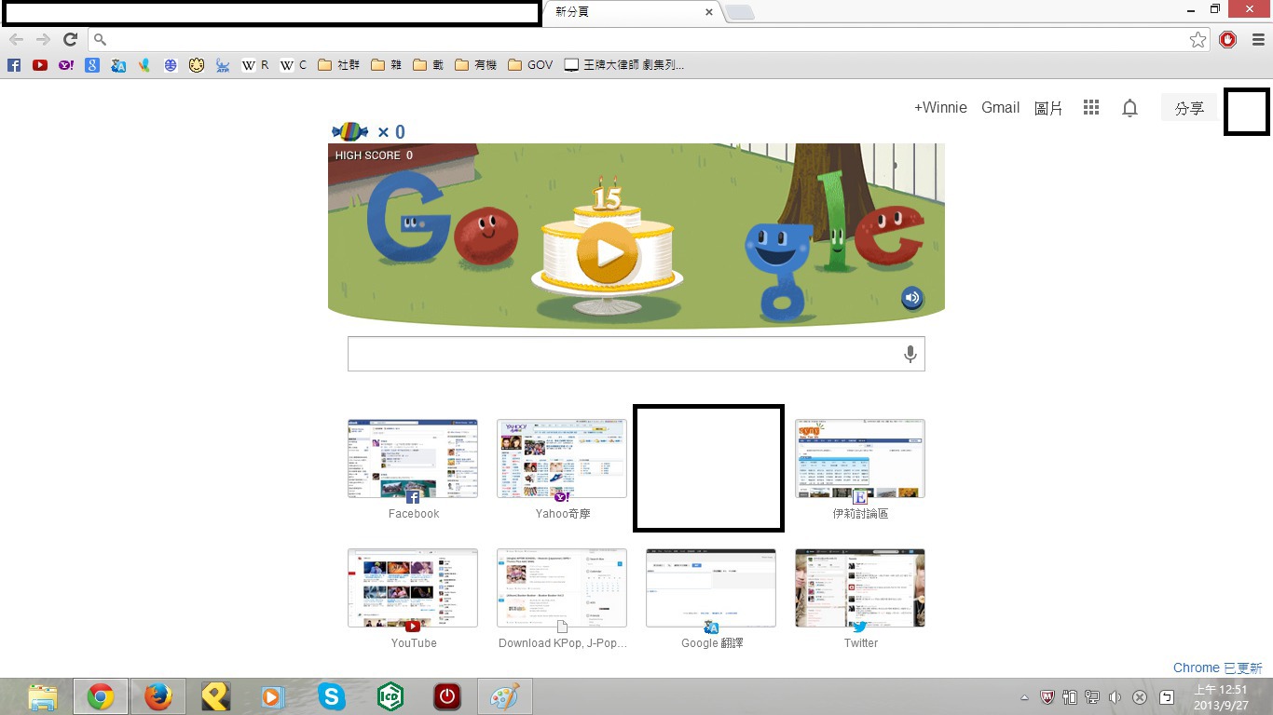
Task: Close the 新分頁 tab
Action: pos(709,12)
